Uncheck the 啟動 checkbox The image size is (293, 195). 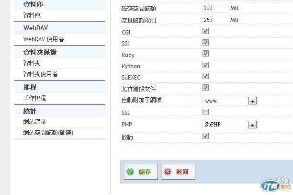click(x=205, y=136)
